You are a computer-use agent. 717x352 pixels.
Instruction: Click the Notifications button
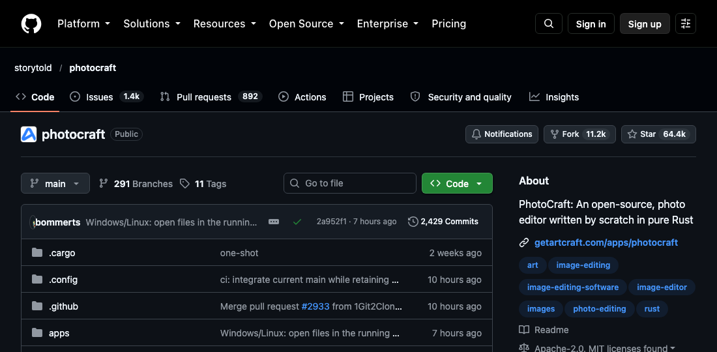pos(502,134)
